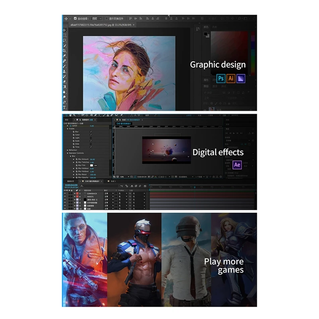Click the 0:00:04:09 timecode in timeline
319x319 pixels.
click(x=71, y=185)
